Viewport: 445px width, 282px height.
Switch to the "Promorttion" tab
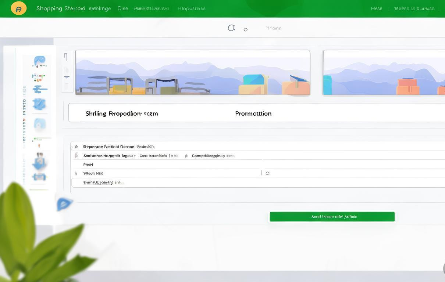tap(253, 113)
